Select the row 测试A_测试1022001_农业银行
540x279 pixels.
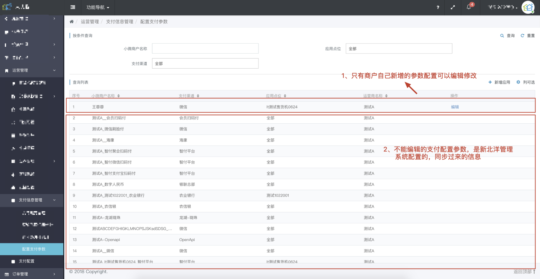pos(302,195)
